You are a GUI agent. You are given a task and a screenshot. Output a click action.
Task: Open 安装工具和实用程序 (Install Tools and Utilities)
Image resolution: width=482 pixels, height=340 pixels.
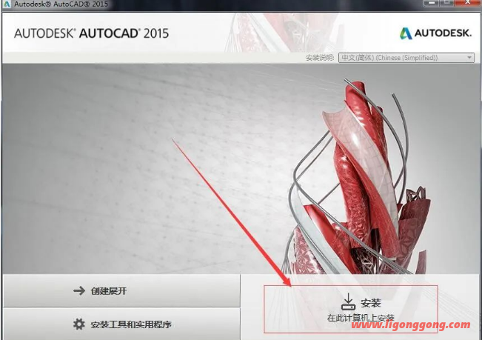121,324
